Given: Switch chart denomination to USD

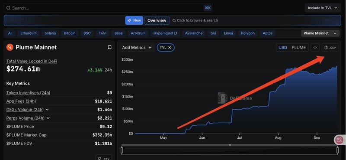Looking at the screenshot, I should [x=283, y=48].
